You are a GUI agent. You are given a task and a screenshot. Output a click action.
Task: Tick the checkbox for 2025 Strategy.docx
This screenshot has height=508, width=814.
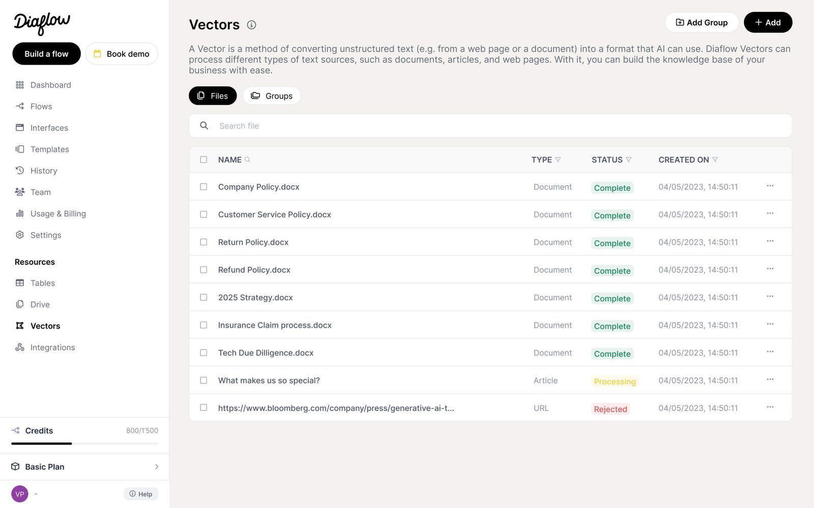pos(203,297)
